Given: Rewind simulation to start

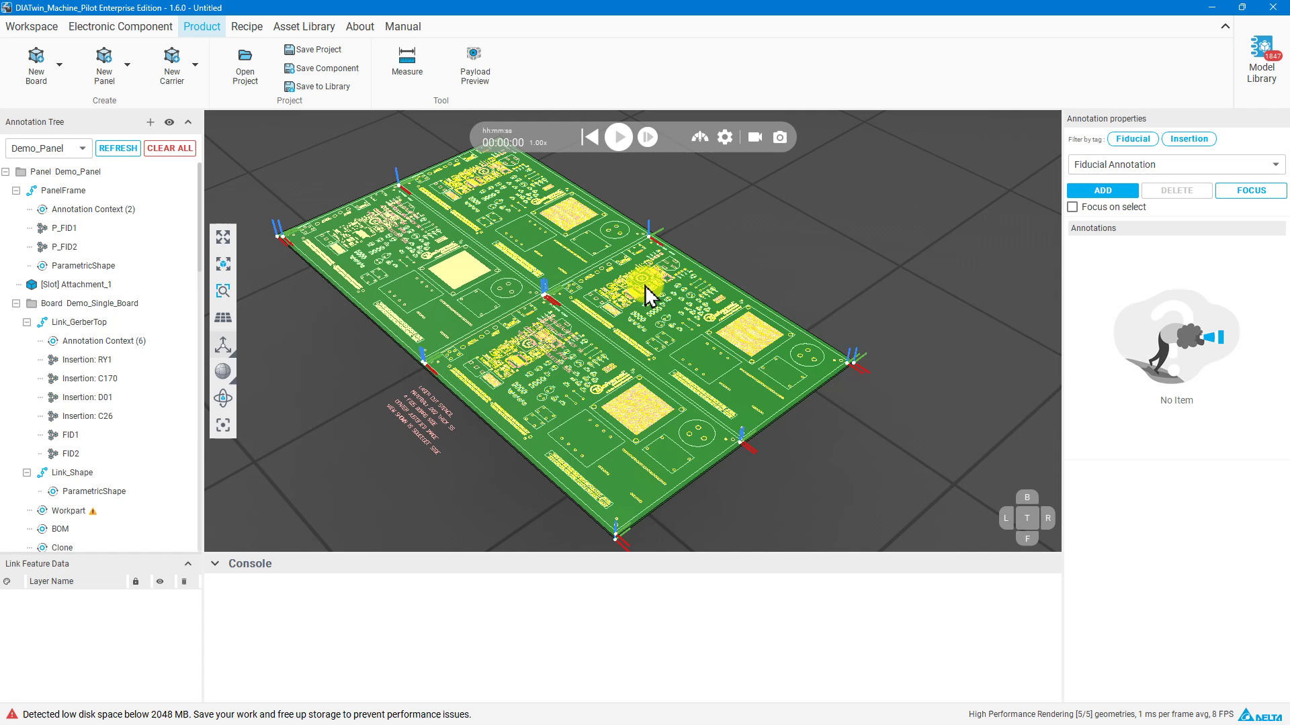Looking at the screenshot, I should tap(590, 137).
